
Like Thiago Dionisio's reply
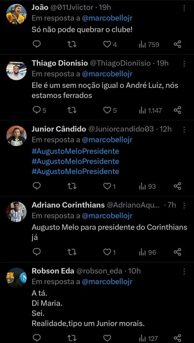[x=107, y=110]
